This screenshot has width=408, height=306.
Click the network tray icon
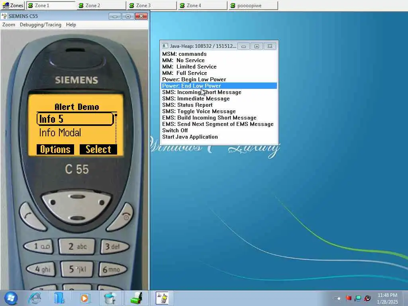pyautogui.click(x=358, y=298)
